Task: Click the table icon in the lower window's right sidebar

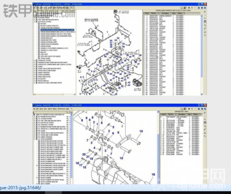Action: click(x=205, y=122)
